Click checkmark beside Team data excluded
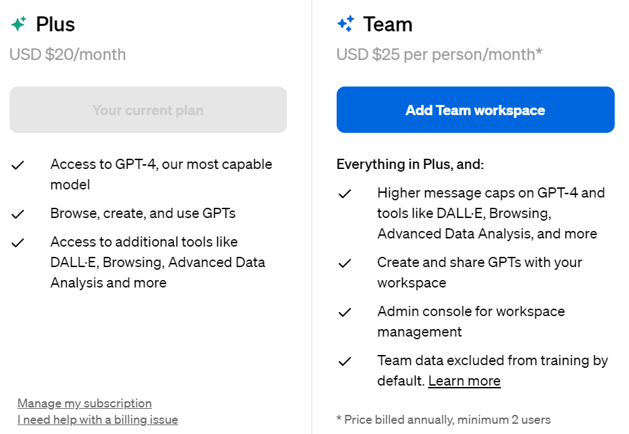The height and width of the screenshot is (434, 629). pyautogui.click(x=345, y=361)
